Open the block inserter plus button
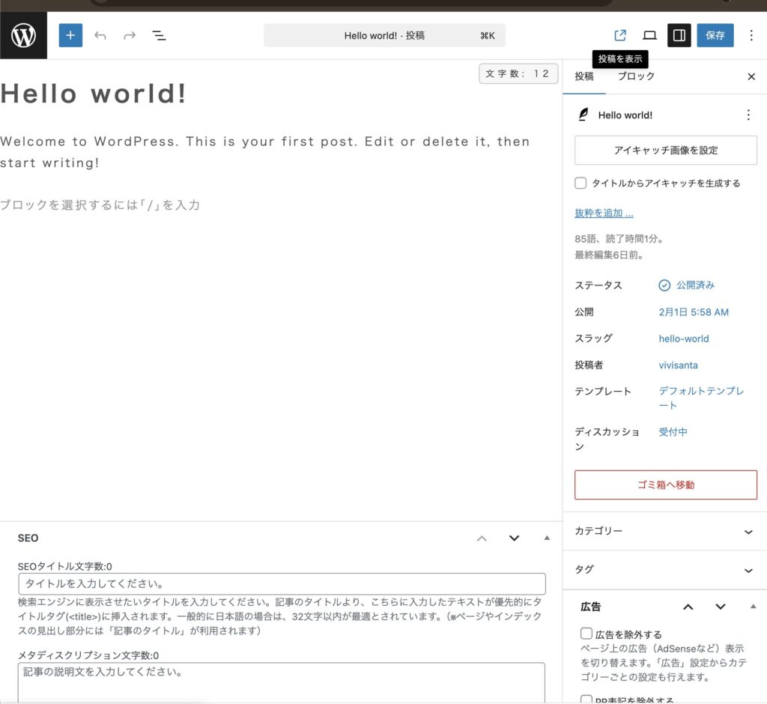 click(70, 35)
